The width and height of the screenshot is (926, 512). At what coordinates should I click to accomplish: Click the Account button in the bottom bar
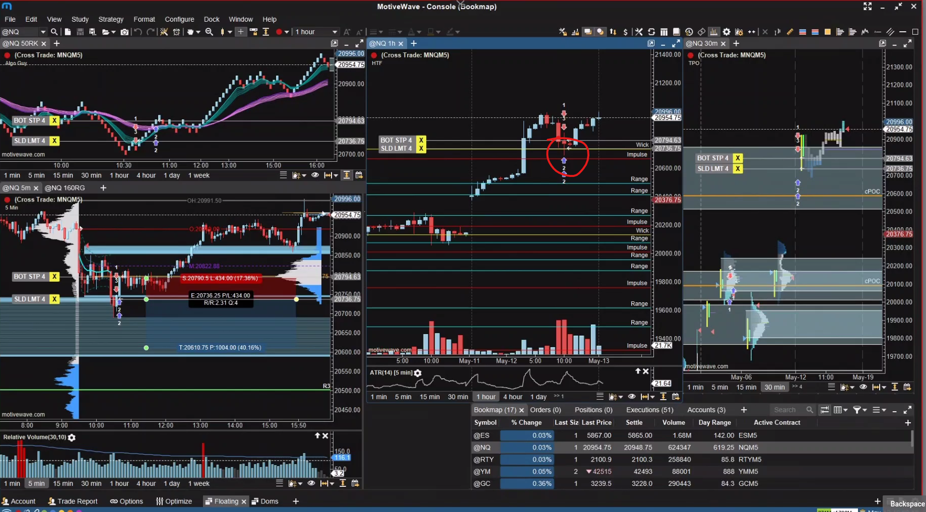click(19, 501)
